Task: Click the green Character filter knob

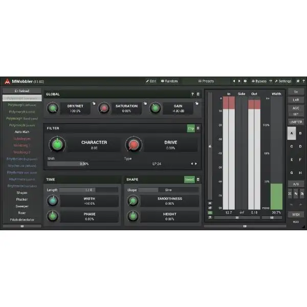Action: point(58,145)
